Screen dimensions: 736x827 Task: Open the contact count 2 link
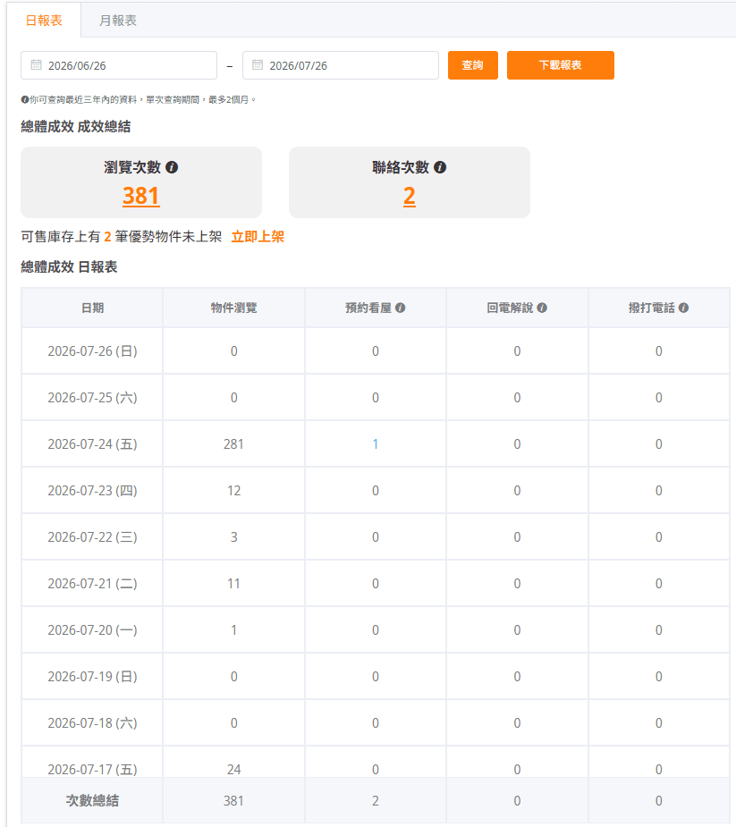tap(410, 196)
